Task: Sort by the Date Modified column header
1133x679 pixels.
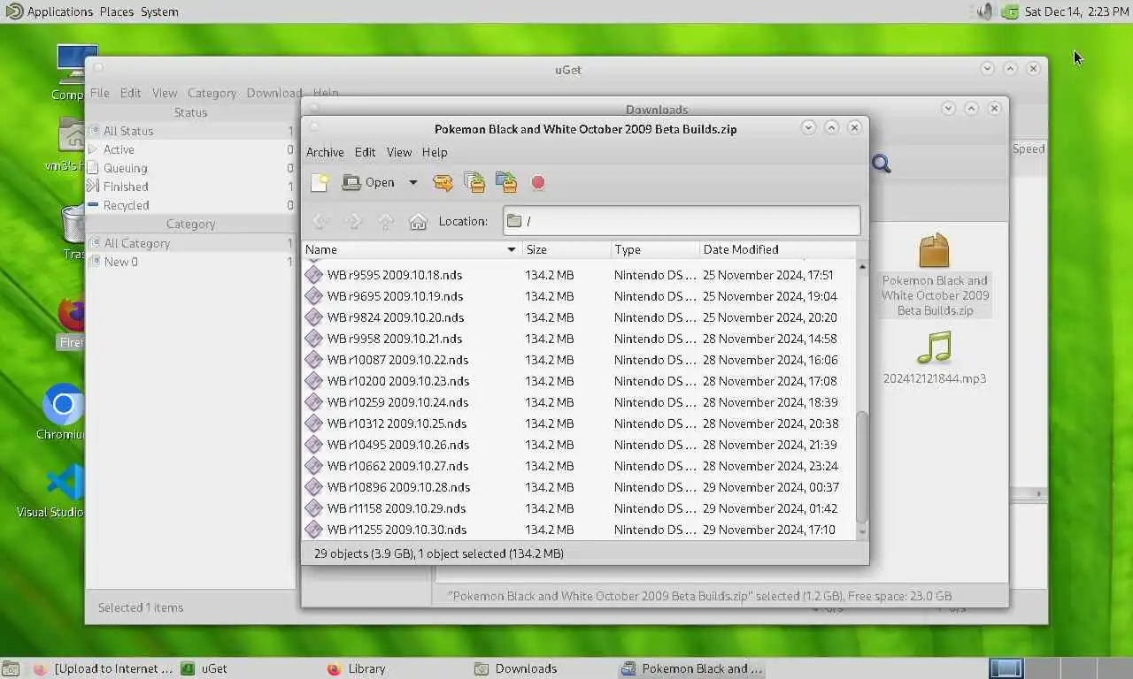Action: coord(778,249)
